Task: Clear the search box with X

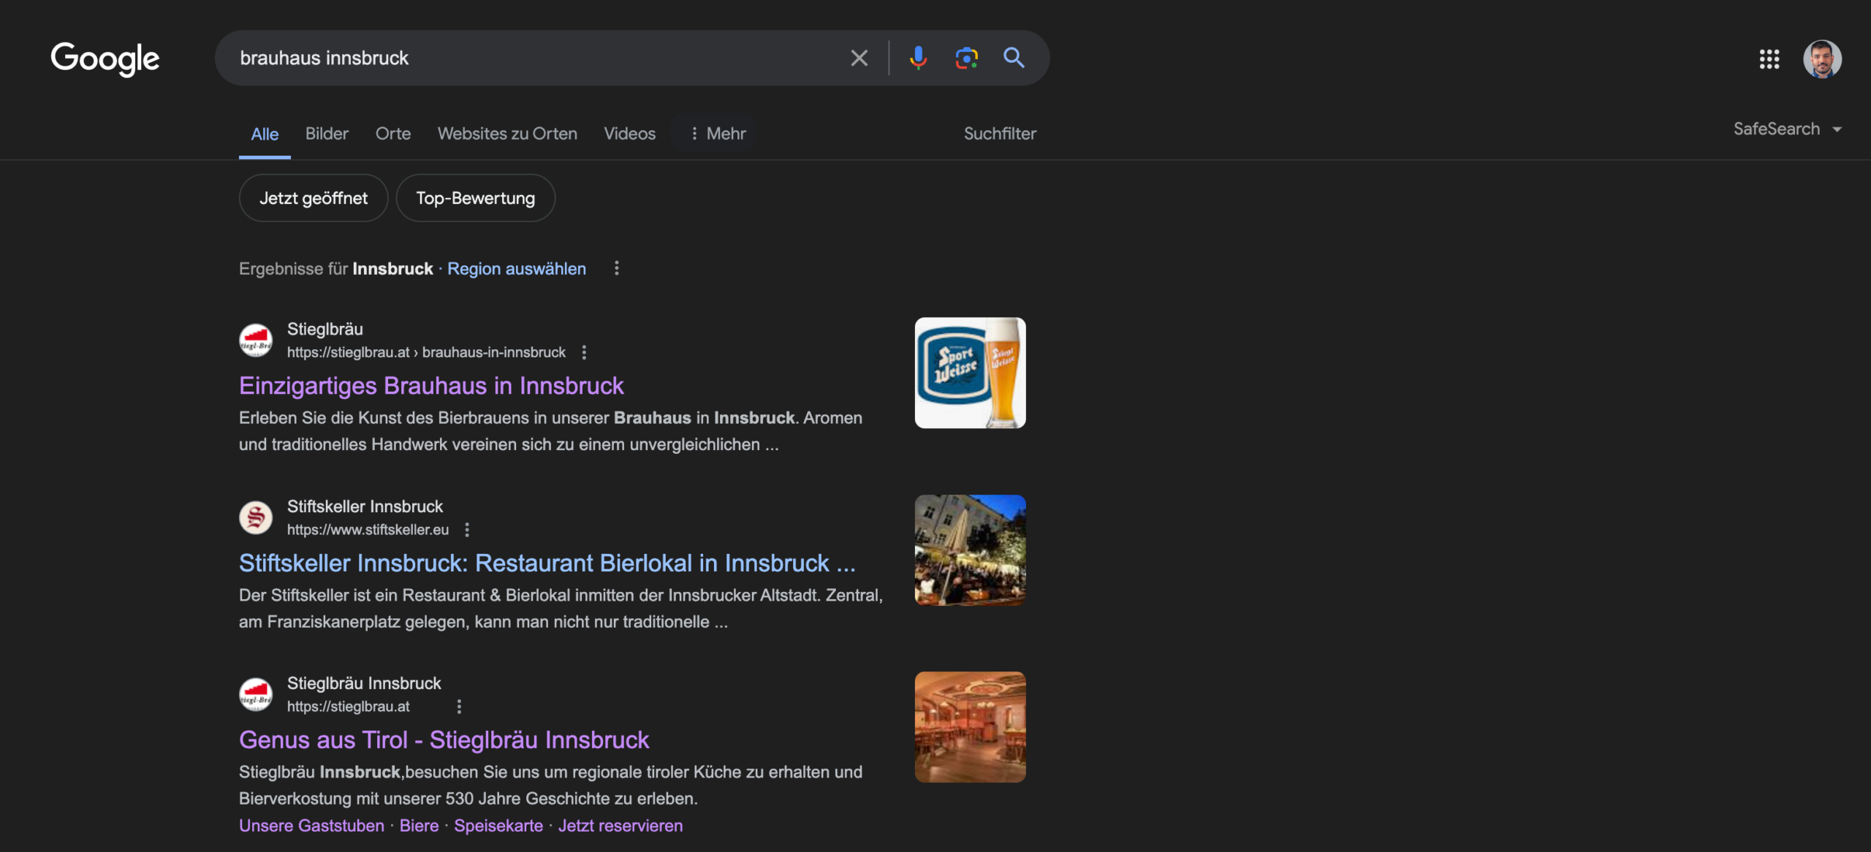Action: tap(859, 58)
